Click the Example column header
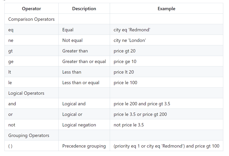 tap(166, 9)
